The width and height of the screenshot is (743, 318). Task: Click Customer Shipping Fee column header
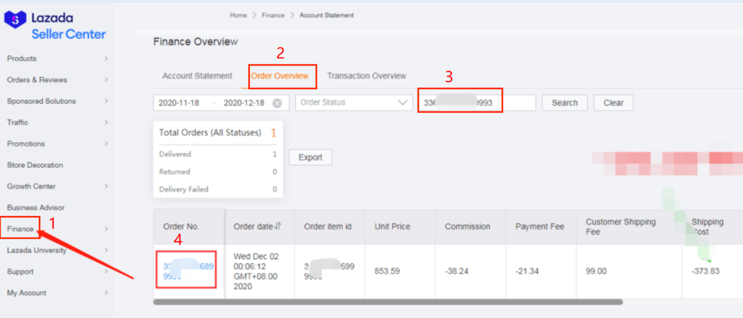621,226
